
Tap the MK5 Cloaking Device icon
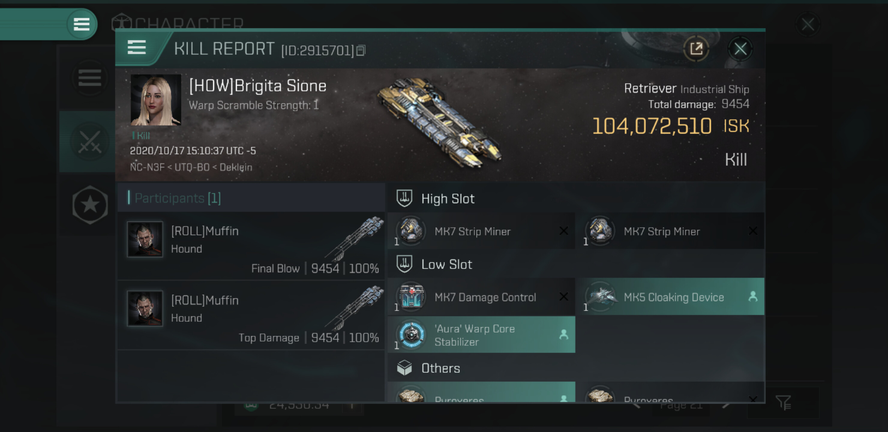tap(601, 297)
